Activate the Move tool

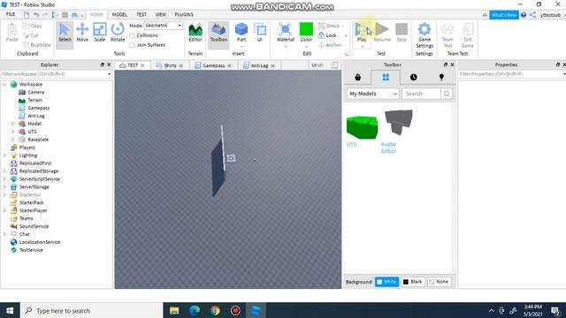pyautogui.click(x=82, y=33)
